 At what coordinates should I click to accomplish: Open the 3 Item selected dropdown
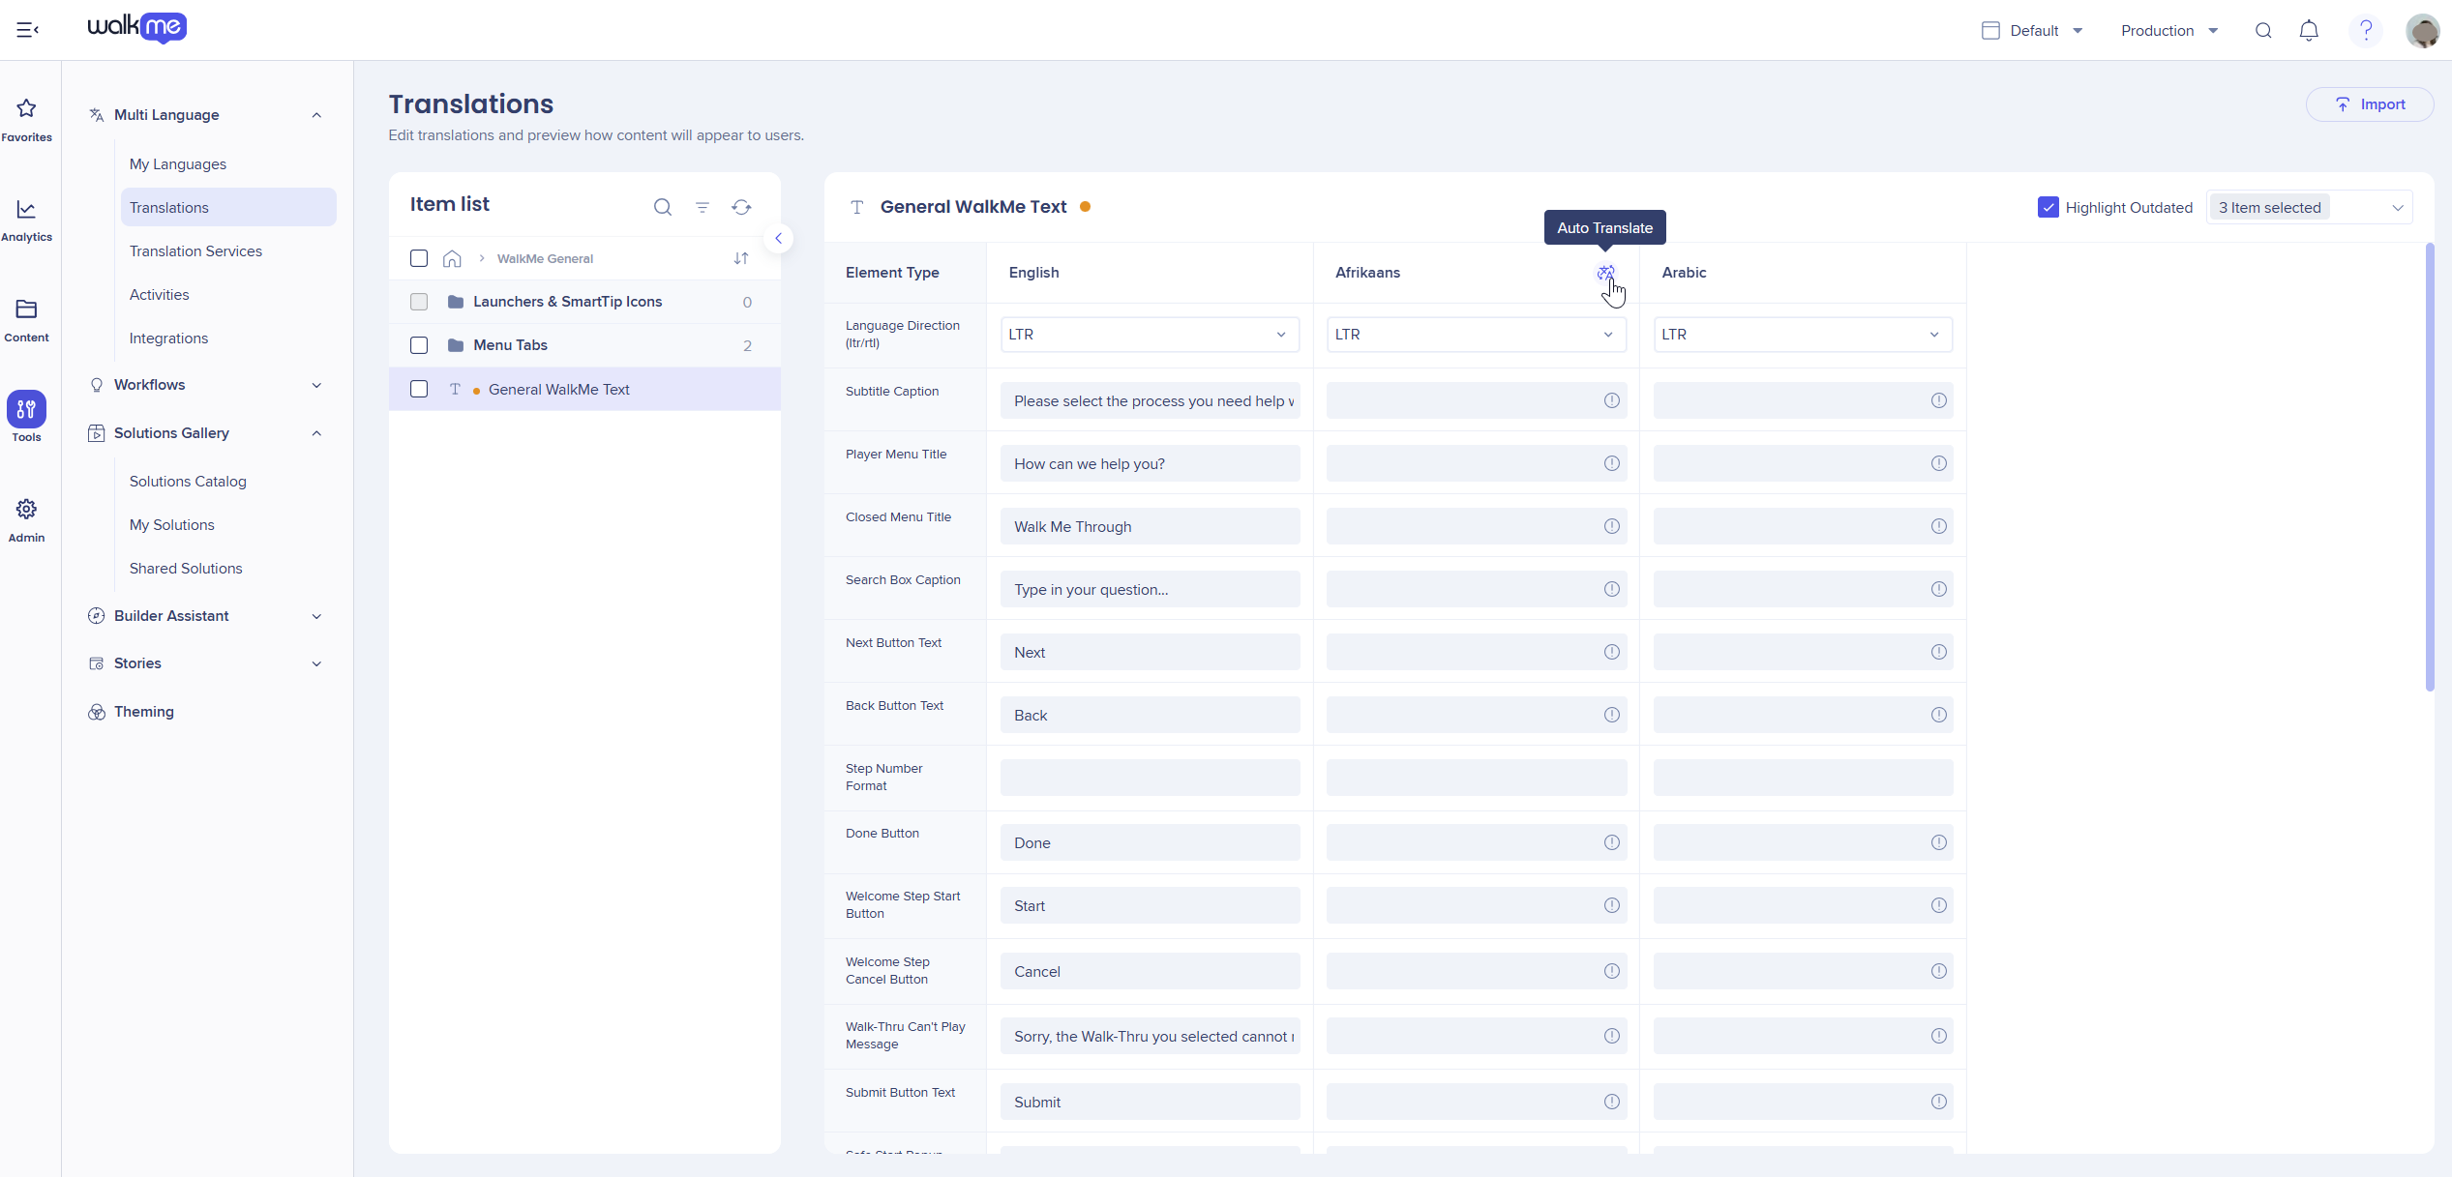(x=2309, y=207)
